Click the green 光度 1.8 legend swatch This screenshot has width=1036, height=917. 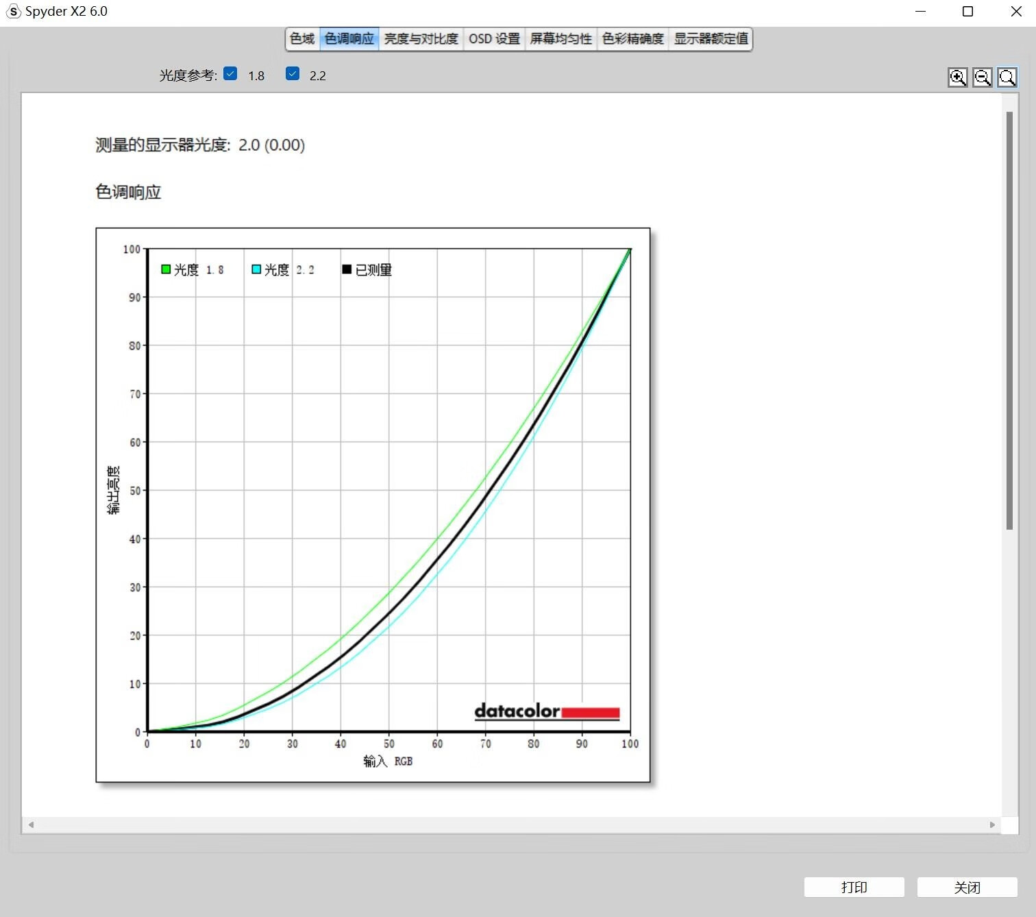[166, 269]
